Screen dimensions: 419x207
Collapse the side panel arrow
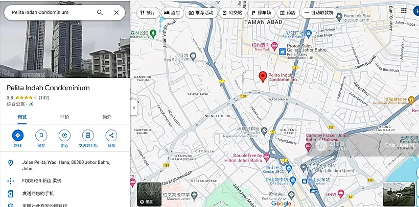[134, 108]
